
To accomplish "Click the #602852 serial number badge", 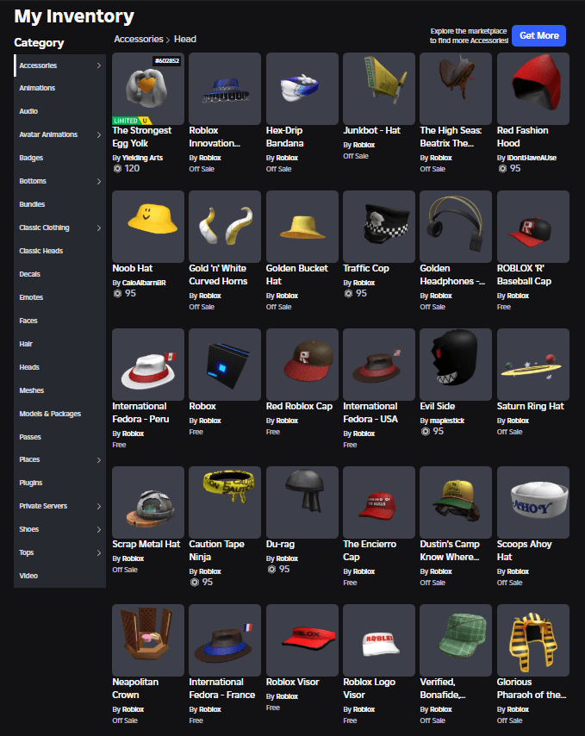I will [x=167, y=60].
